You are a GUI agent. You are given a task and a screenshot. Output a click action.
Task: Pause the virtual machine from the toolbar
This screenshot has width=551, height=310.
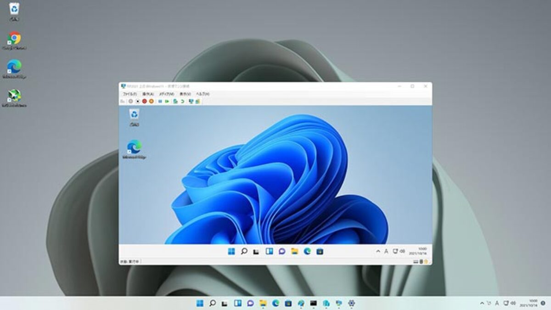pyautogui.click(x=160, y=101)
